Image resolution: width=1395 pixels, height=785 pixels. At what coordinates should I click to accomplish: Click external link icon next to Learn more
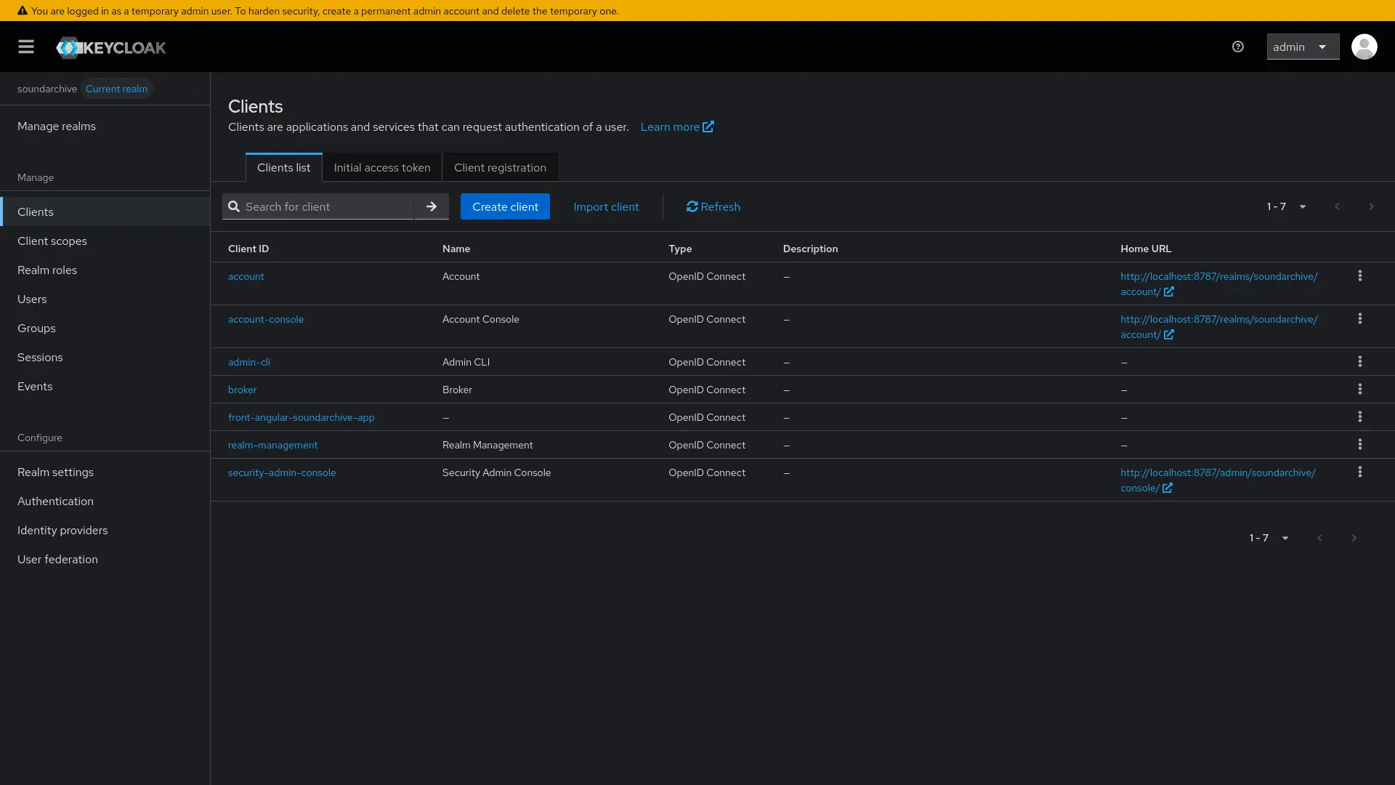tap(708, 126)
